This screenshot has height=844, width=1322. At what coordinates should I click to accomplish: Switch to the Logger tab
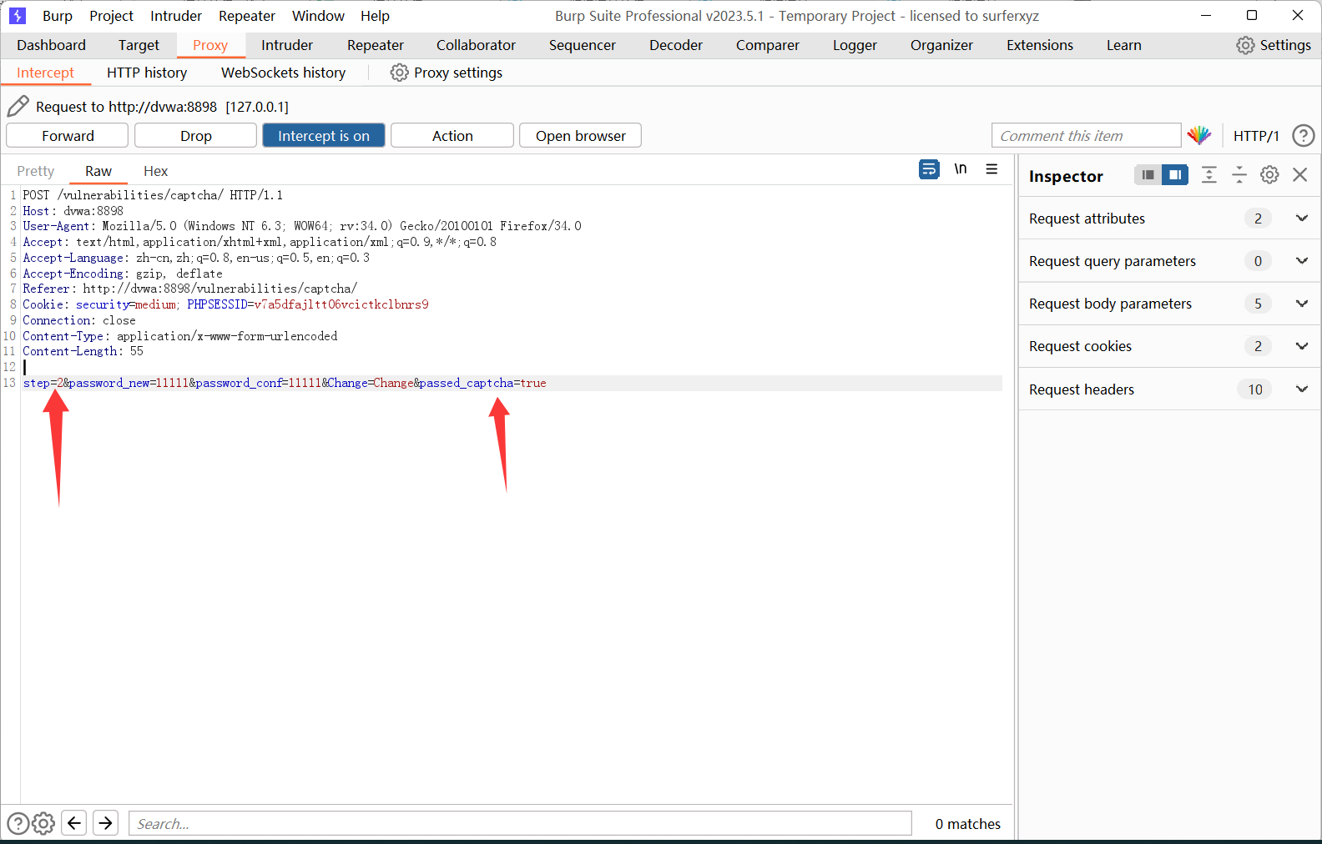[855, 45]
